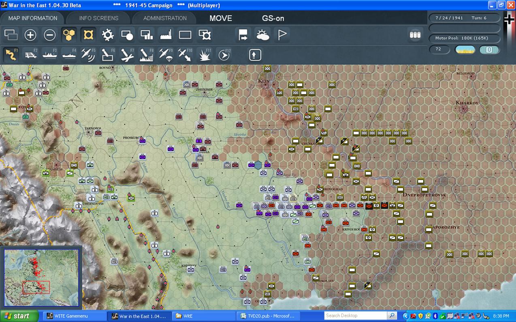Click the zoom out minus icon
This screenshot has height=322, width=516.
pyautogui.click(x=50, y=35)
